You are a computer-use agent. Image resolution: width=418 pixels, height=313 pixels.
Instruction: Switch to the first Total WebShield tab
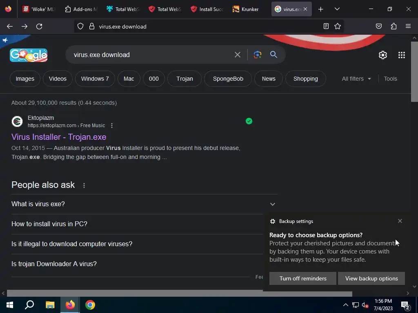pos(122,9)
